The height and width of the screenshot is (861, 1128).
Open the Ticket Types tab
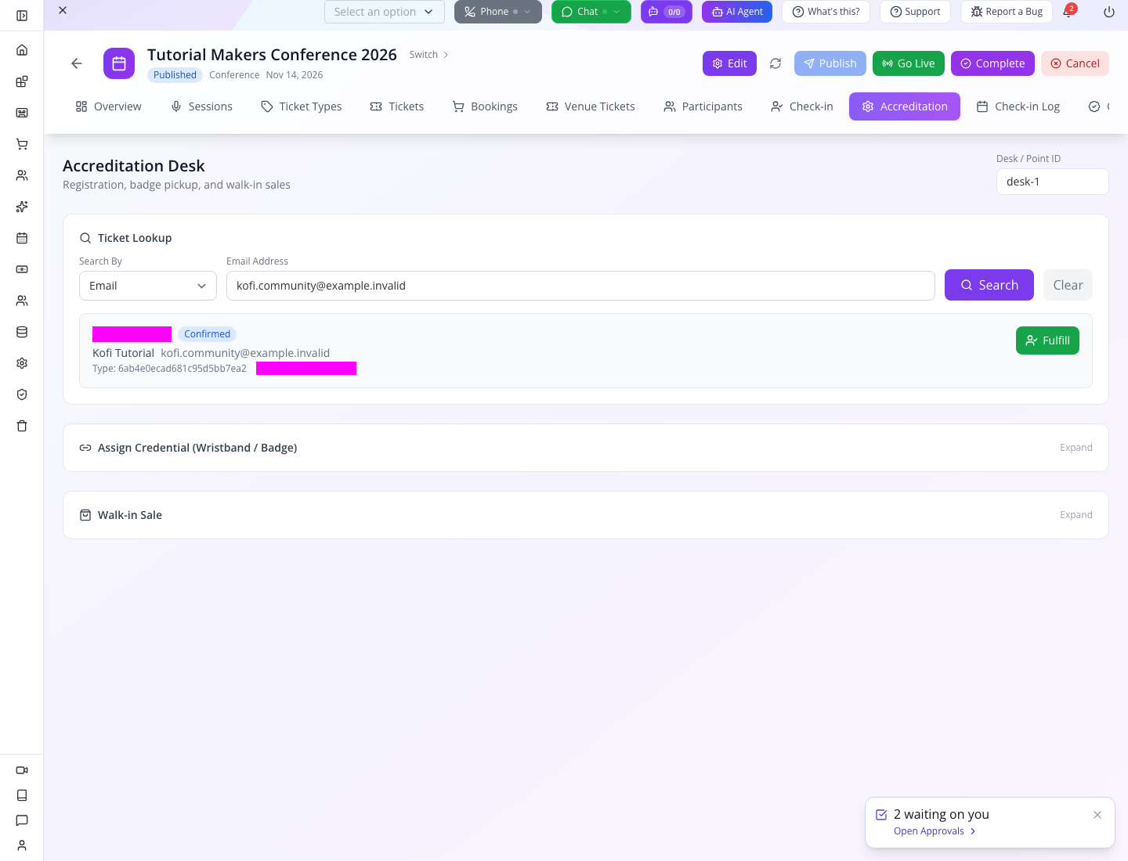(x=302, y=106)
